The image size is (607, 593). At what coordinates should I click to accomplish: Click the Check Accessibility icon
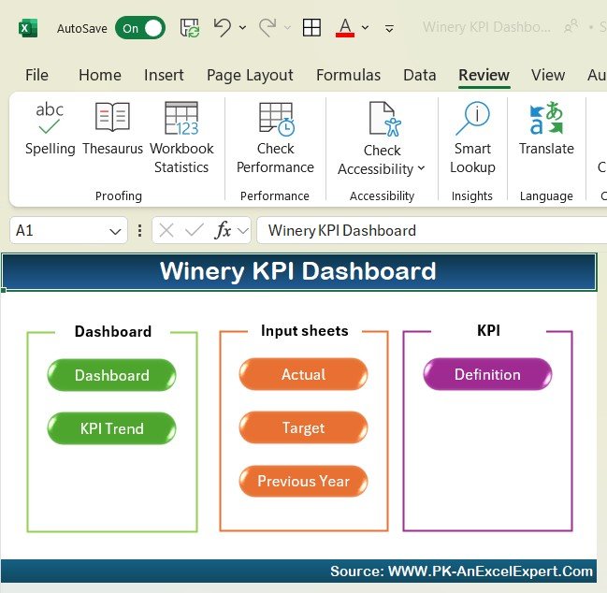[384, 120]
